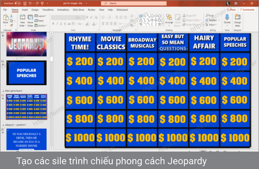Viewport: 259px width, 169px height.
Task: Switch to the Insert tab
Action: [x=25, y=10]
